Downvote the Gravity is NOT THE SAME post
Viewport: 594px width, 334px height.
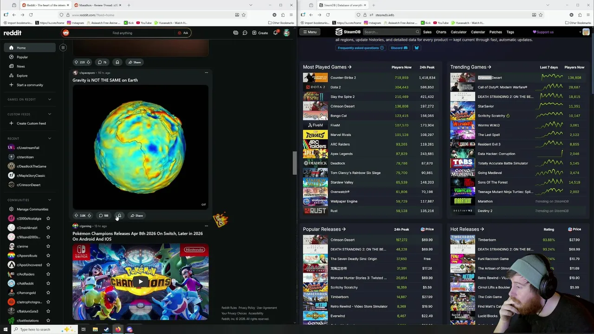click(89, 216)
